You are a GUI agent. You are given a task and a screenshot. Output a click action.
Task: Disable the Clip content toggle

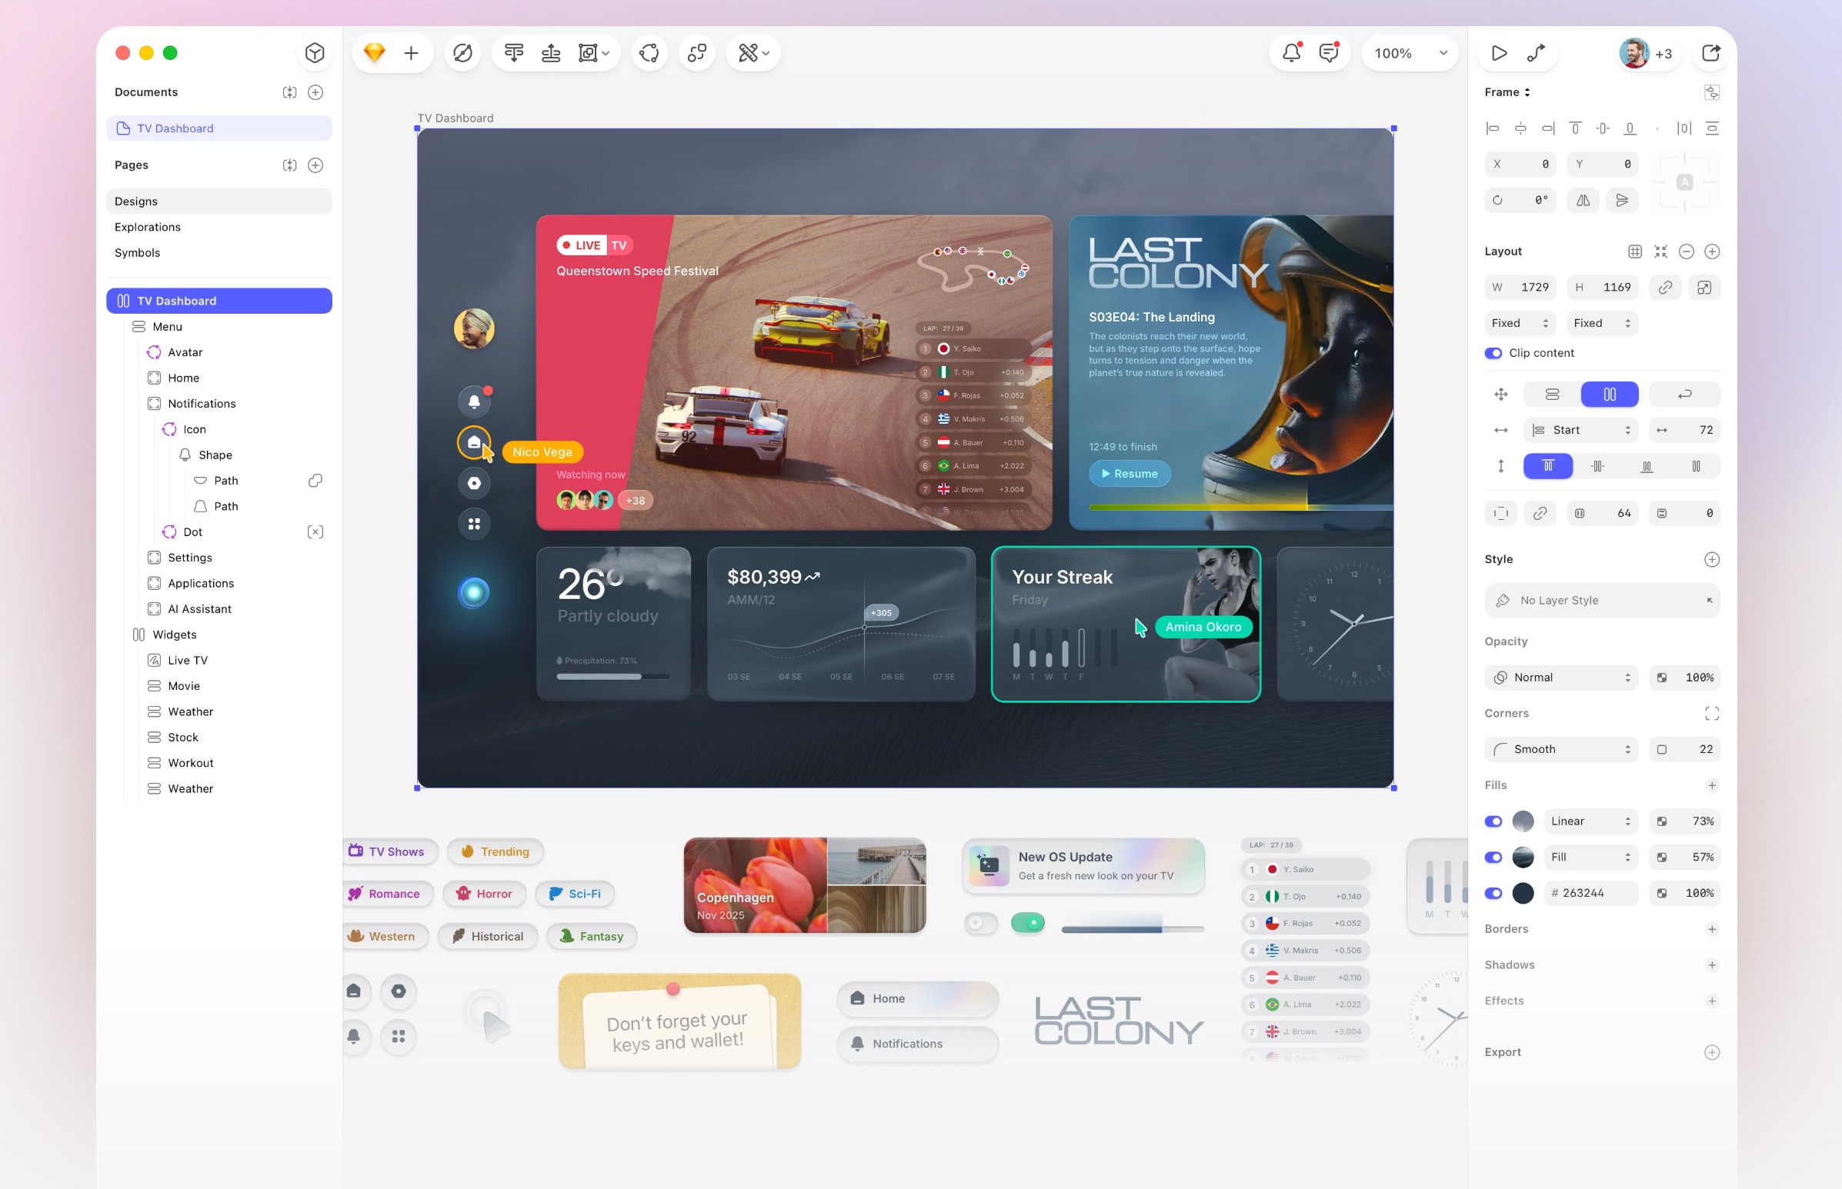click(x=1493, y=353)
